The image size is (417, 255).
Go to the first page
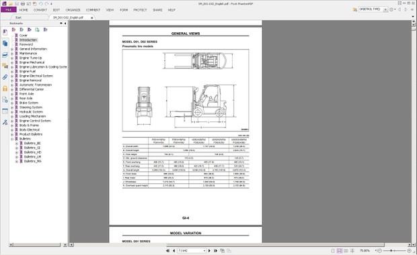pyautogui.click(x=168, y=250)
